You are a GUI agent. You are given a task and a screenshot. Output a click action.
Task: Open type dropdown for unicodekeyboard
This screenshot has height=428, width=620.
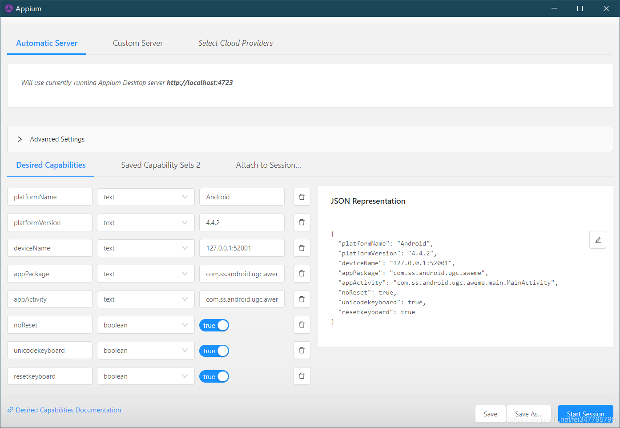[146, 350]
